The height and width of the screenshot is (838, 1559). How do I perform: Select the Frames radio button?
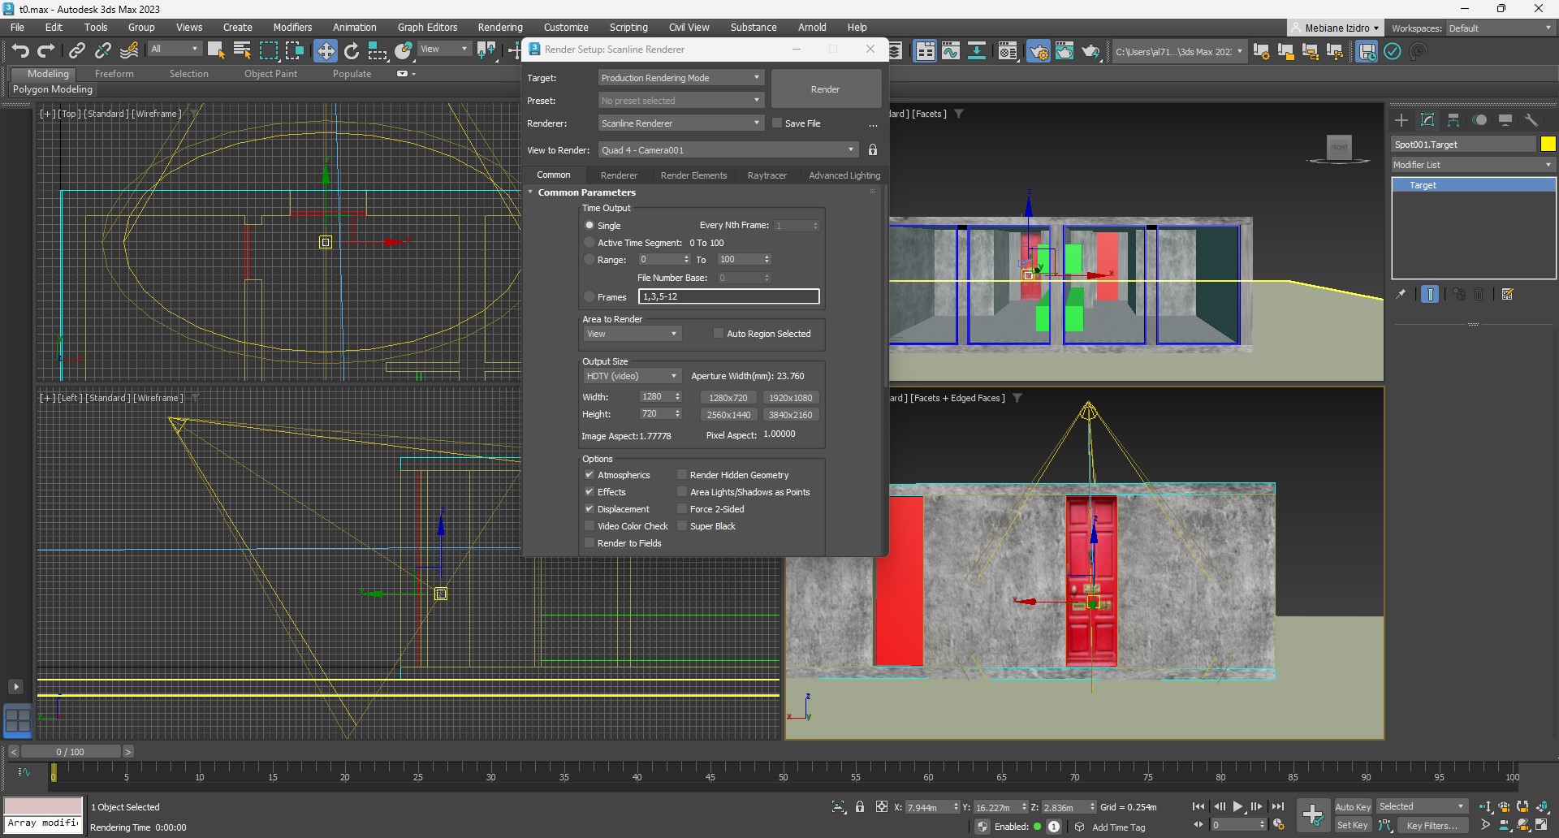589,297
